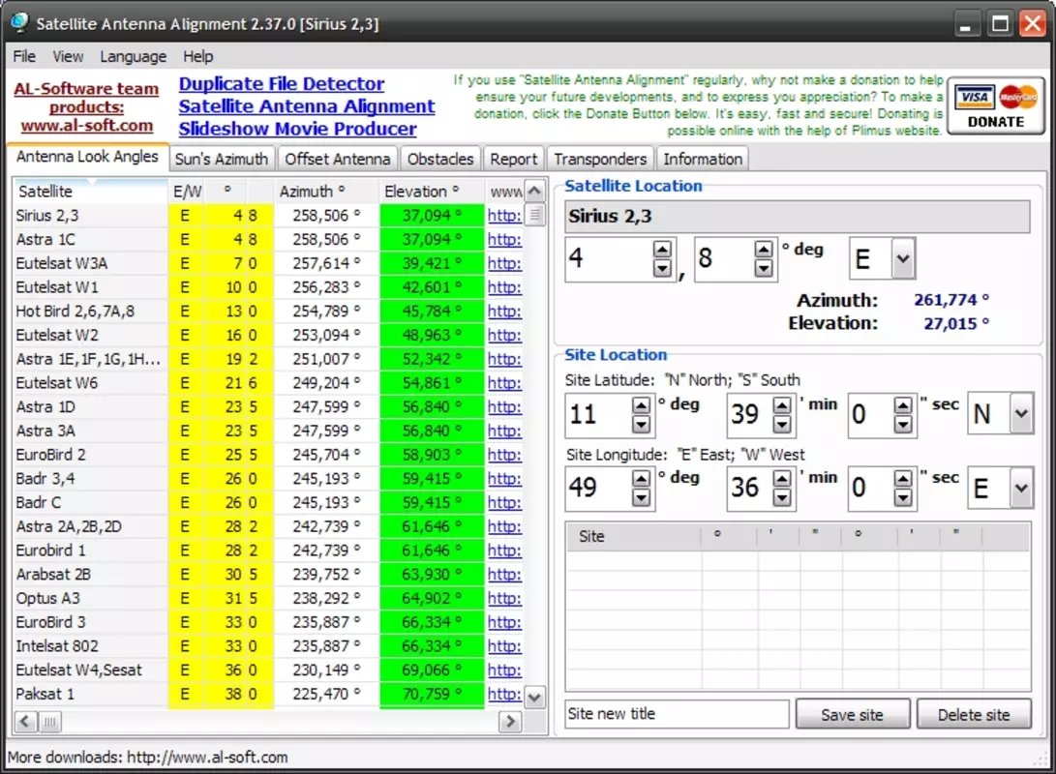This screenshot has height=774, width=1056.
Task: Click the Save site button
Action: 853,714
